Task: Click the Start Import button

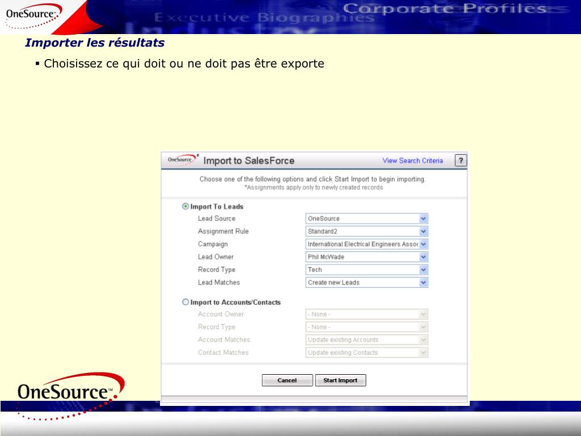Action: tap(340, 380)
